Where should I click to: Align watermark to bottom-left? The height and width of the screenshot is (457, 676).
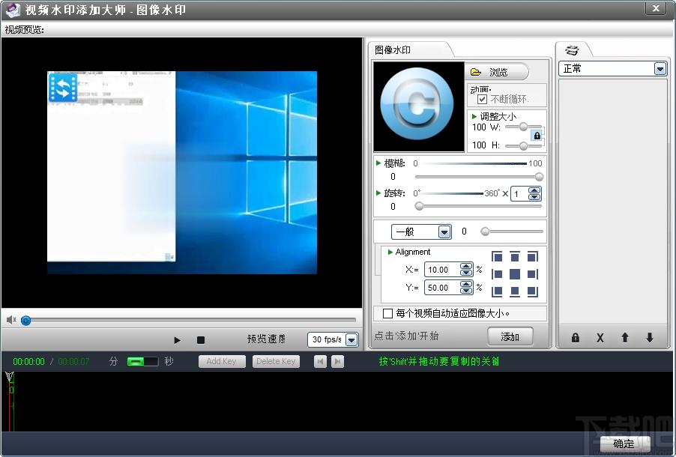[497, 291]
